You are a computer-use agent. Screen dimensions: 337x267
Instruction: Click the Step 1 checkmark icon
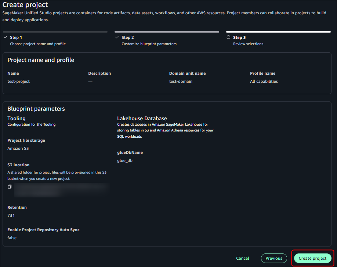(5, 37)
